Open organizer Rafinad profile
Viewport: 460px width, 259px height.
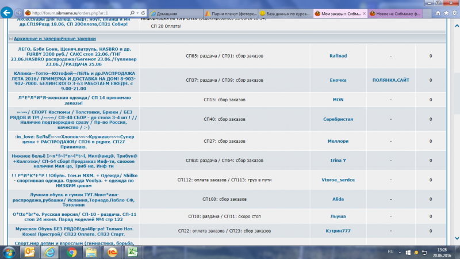coord(338,56)
